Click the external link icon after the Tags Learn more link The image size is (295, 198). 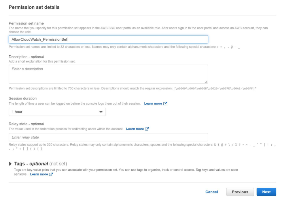pos(51,174)
